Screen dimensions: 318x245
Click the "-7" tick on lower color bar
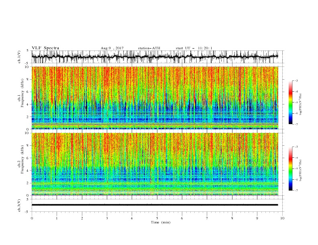[x=296, y=191]
